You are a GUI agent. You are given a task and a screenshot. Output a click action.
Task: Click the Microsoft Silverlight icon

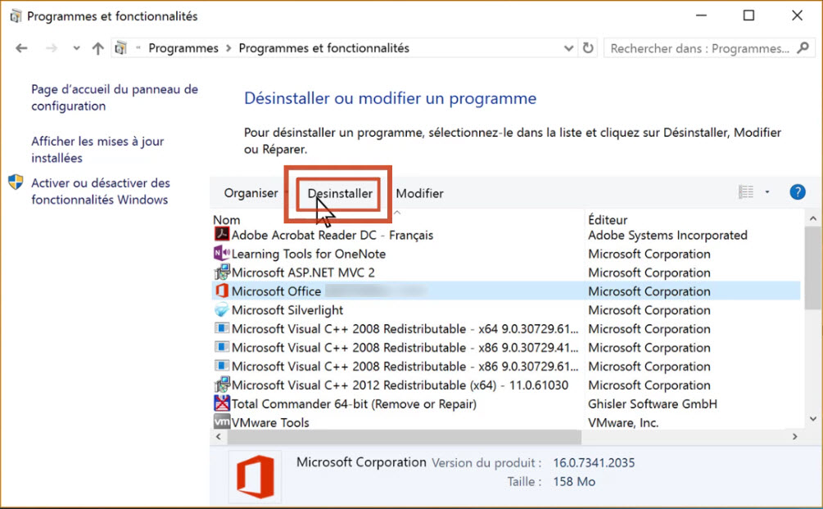(x=221, y=310)
